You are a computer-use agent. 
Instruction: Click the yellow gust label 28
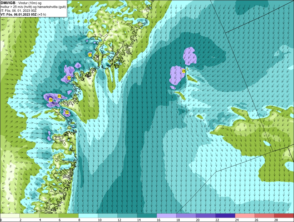point(59,96)
